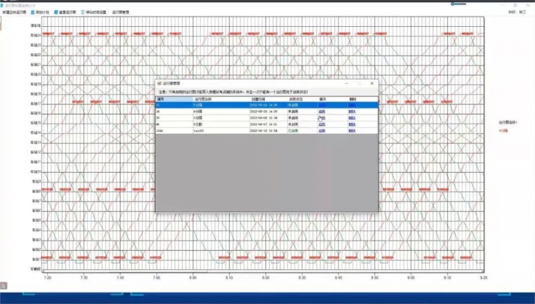Viewport: 535px width, 304px height.
Task: Click the 删除 link for test03
Action: [351, 131]
